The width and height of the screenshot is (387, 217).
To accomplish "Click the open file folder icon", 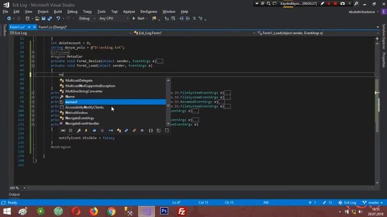I will click(x=37, y=19).
